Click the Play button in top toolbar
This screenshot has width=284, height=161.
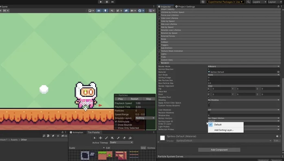pos(101,2)
